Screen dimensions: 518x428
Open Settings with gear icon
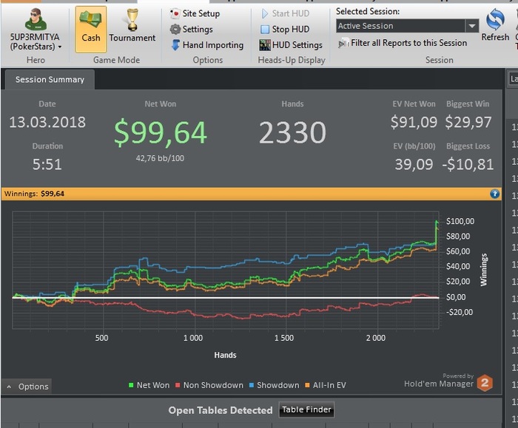(192, 30)
